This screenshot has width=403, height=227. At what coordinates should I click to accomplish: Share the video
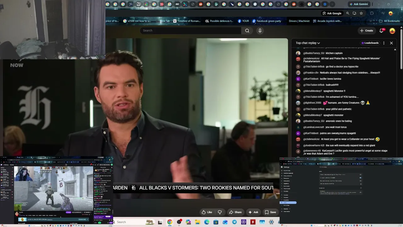pos(235,212)
